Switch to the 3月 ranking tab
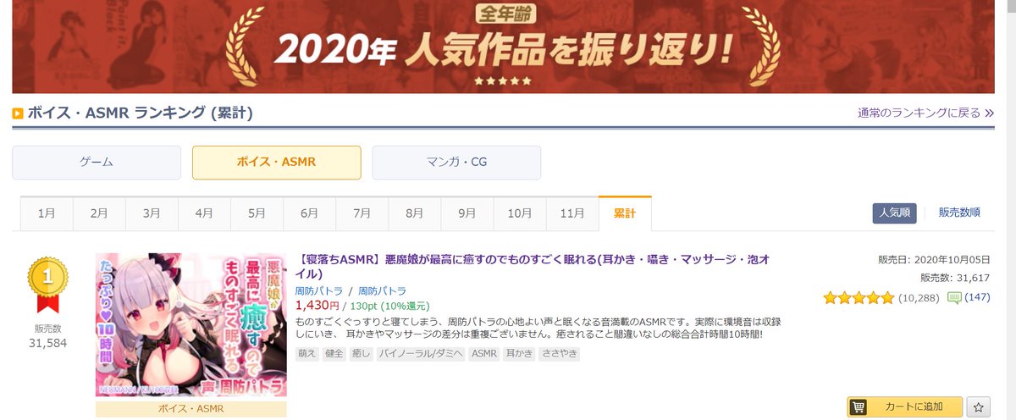This screenshot has width=1016, height=420. 152,213
